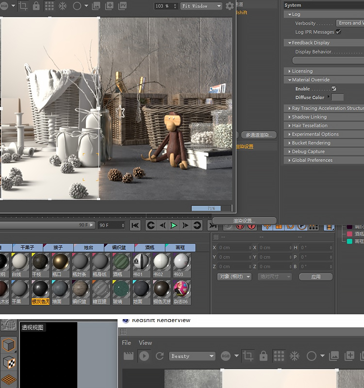Click the Diffuse Color swatch
The height and width of the screenshot is (388, 364).
point(337,97)
